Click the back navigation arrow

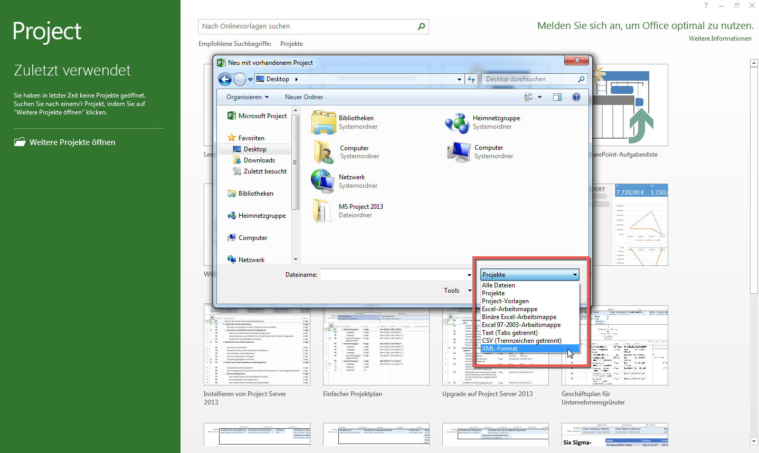coord(225,79)
